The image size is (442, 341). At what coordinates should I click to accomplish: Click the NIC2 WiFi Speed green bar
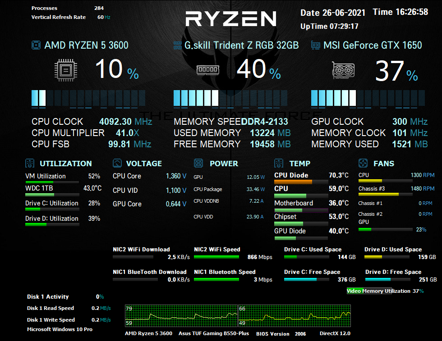tap(216, 257)
